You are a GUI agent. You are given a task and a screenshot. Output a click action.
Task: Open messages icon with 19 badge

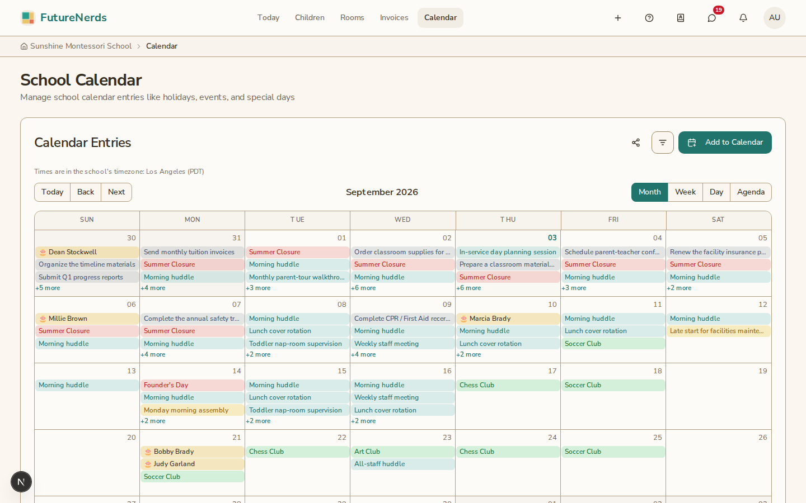coord(712,18)
